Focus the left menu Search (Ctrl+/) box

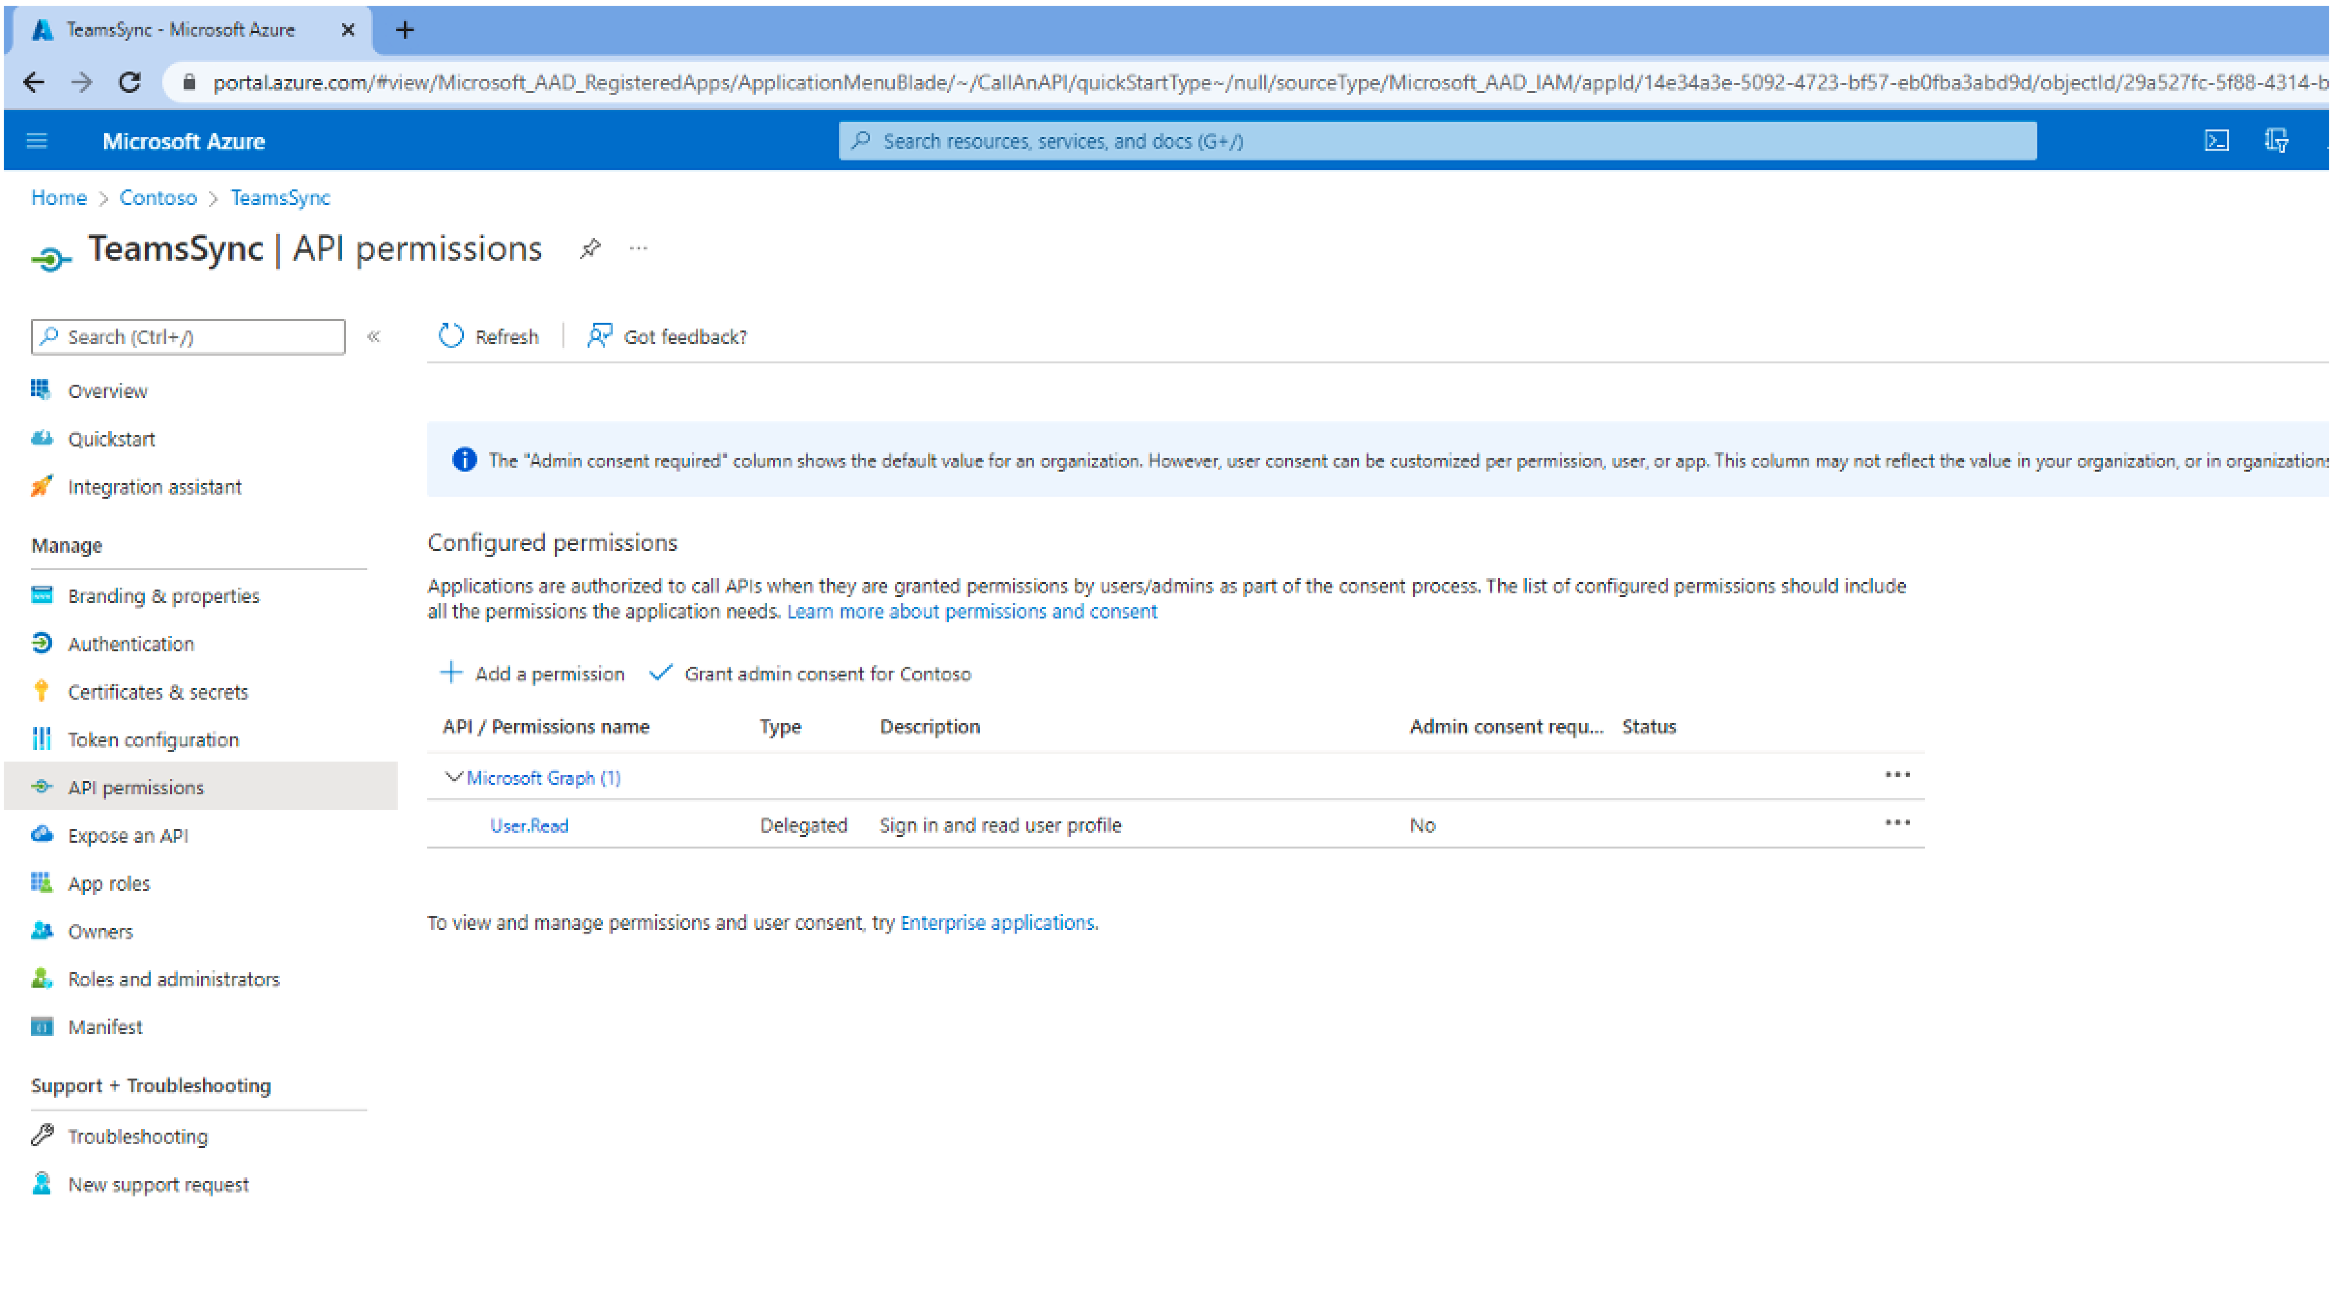click(189, 337)
